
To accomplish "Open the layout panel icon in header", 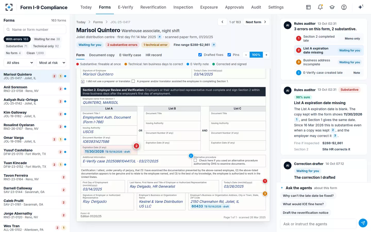I will [308, 7].
